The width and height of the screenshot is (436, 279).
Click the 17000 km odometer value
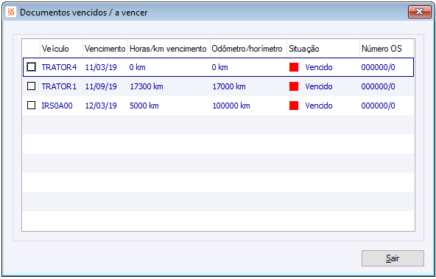(x=229, y=86)
